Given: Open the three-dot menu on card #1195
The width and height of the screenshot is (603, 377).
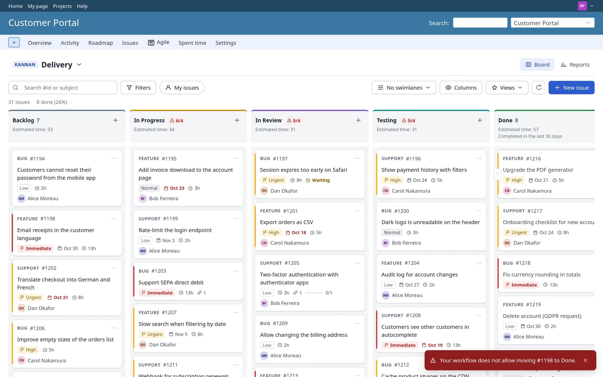Looking at the screenshot, I should (236, 158).
